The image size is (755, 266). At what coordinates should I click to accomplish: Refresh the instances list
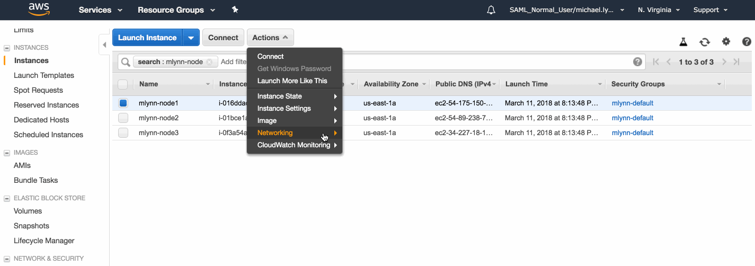point(704,42)
